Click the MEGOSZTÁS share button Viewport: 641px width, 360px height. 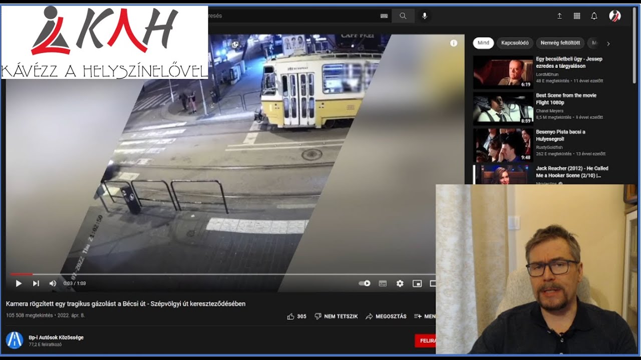click(x=386, y=316)
